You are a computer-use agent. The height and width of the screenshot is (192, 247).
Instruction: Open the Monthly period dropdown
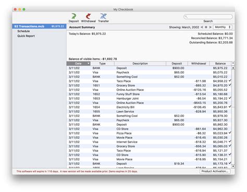(x=223, y=27)
